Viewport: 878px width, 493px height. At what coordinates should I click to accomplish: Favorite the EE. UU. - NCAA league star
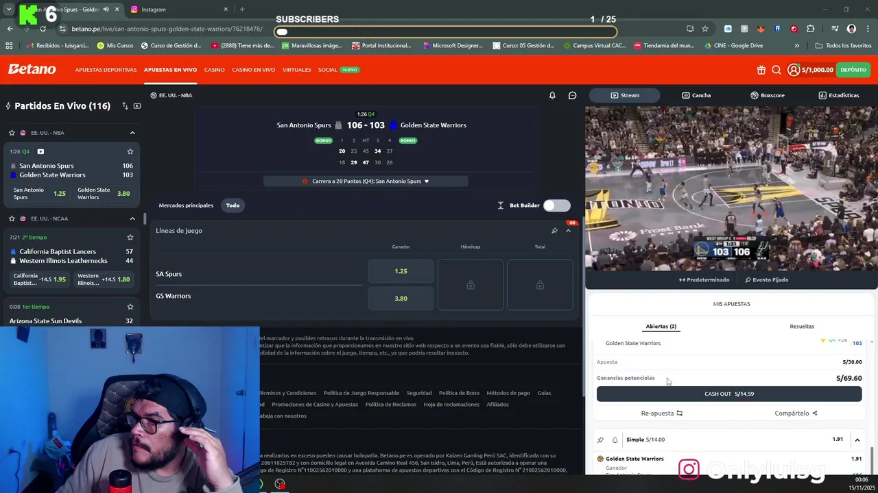coord(12,218)
